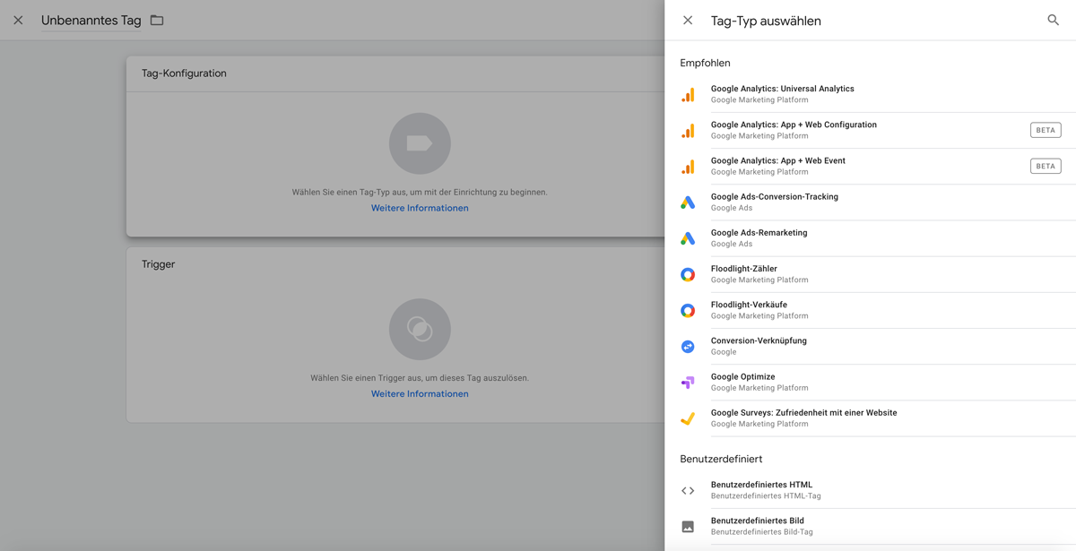Click the Floodlight-Verkäufe ring icon

point(688,310)
